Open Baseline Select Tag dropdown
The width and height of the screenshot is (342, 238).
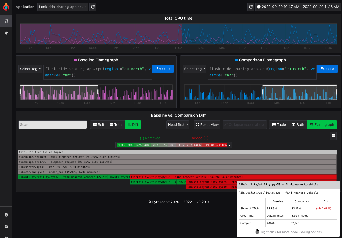[30, 69]
